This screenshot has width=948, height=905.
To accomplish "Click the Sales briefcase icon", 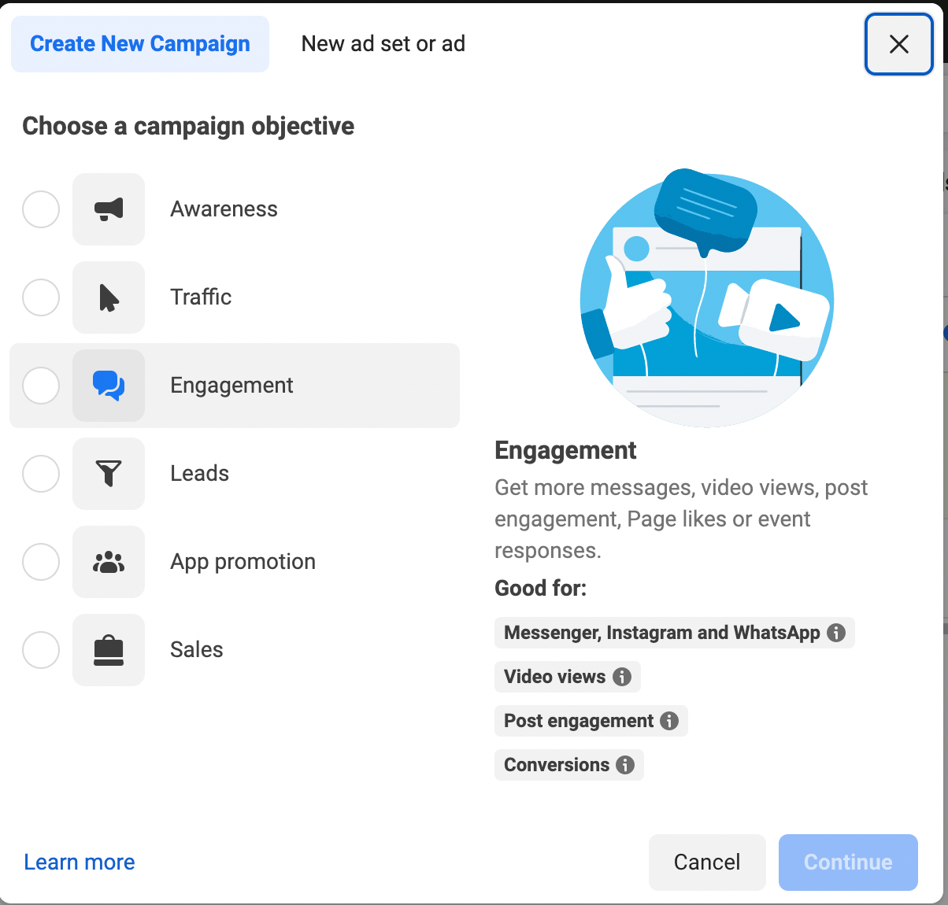I will click(109, 650).
